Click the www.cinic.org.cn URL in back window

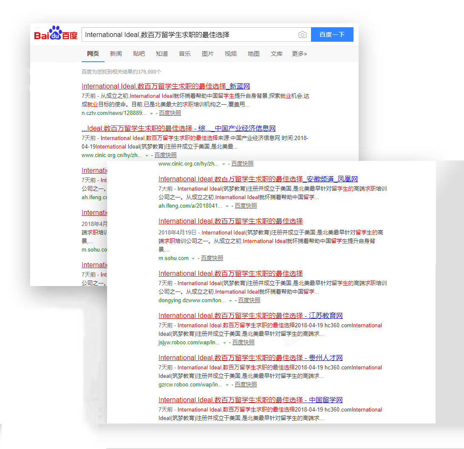click(112, 155)
